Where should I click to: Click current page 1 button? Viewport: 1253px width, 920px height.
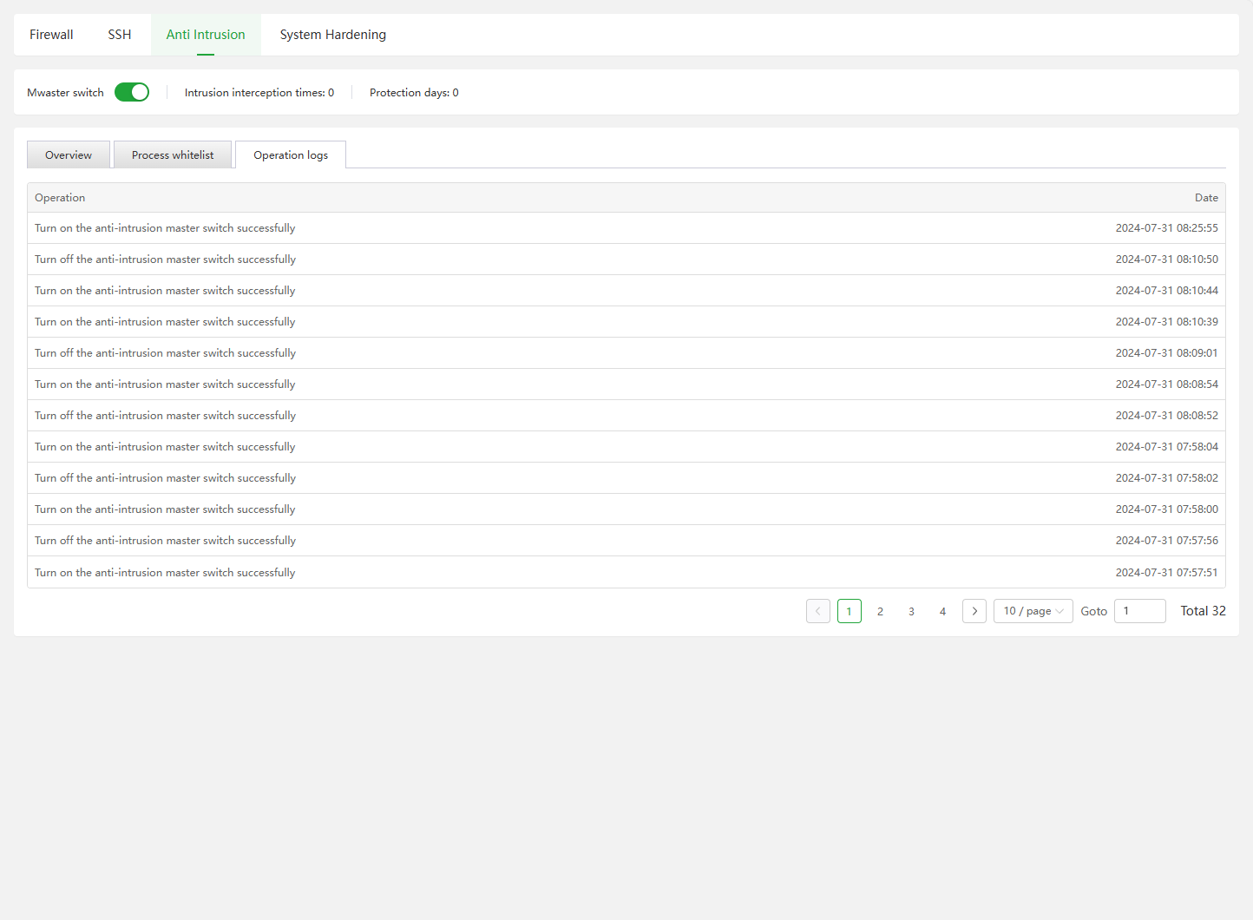[849, 611]
